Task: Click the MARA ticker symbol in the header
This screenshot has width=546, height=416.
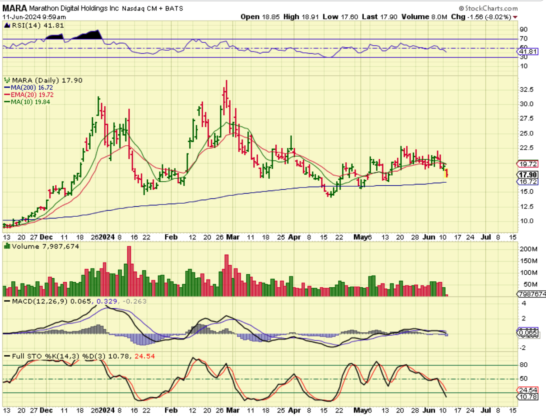Action: click(15, 8)
